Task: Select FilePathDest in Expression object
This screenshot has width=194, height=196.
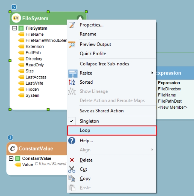Action: click(x=170, y=101)
